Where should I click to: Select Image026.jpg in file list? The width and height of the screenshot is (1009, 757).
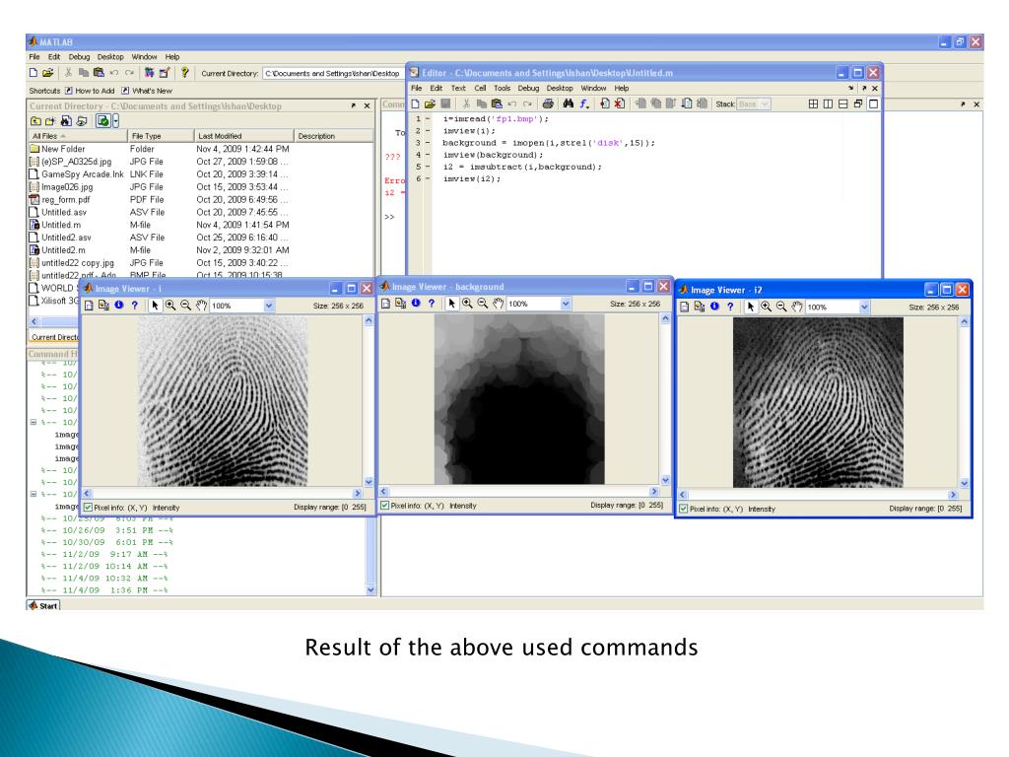point(67,186)
